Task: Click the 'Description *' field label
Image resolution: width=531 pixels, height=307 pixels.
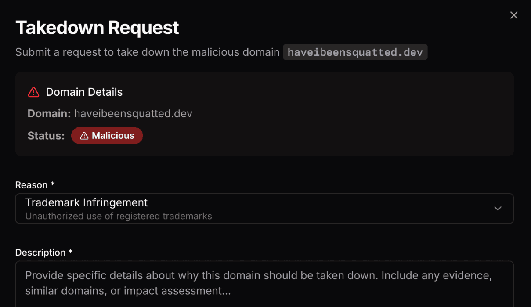Action: click(x=40, y=253)
